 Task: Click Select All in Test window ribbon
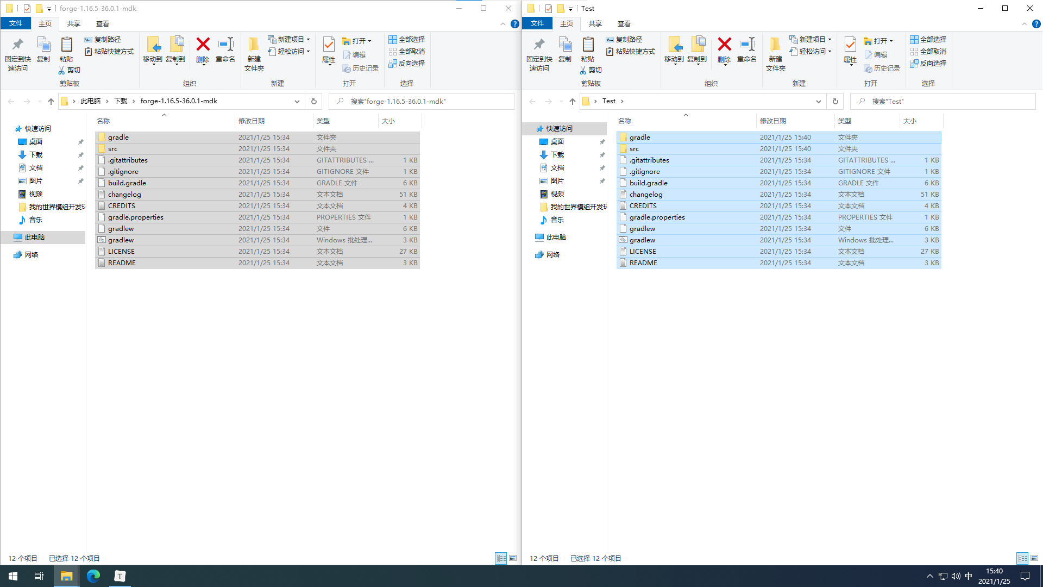coord(928,39)
